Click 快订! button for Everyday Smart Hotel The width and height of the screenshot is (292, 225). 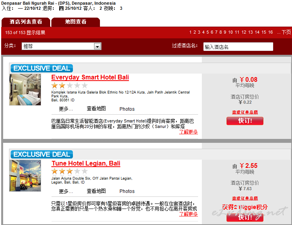[245, 121]
